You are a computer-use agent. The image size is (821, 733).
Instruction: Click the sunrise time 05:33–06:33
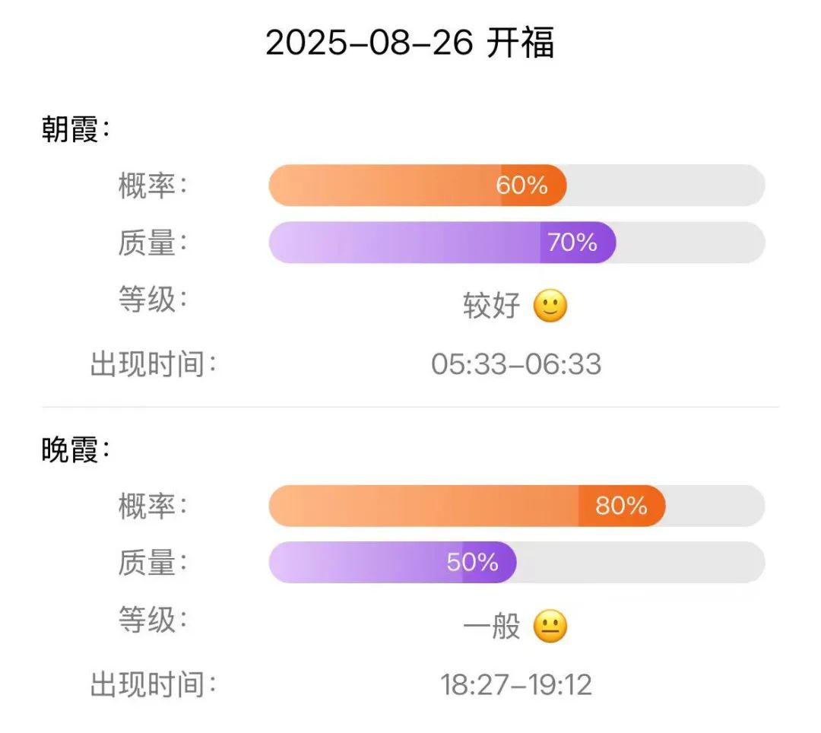515,364
